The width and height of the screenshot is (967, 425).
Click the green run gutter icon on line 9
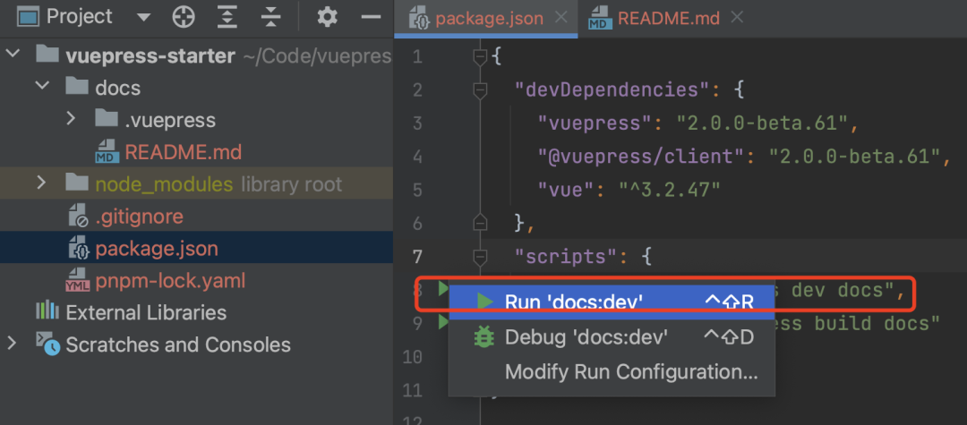point(441,322)
